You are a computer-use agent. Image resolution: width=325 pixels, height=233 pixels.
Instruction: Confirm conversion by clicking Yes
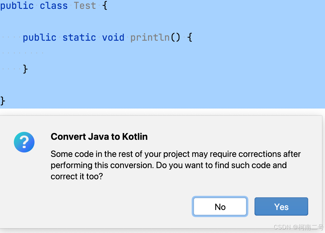[x=281, y=206]
